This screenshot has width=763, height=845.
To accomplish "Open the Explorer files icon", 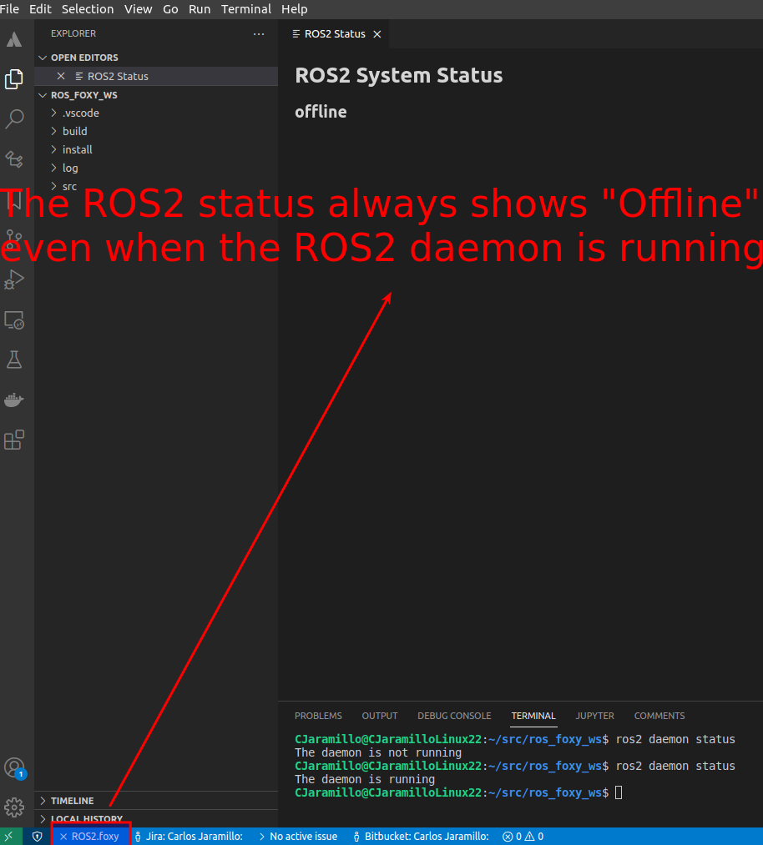I will pos(14,79).
